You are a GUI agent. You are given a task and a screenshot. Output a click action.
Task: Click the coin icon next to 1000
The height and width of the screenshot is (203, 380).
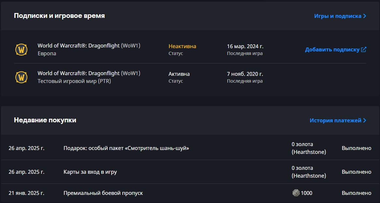coord(296,193)
